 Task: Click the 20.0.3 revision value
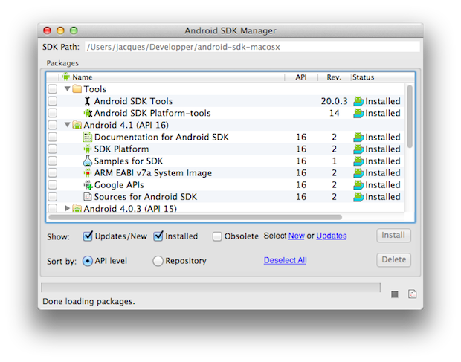tap(335, 101)
